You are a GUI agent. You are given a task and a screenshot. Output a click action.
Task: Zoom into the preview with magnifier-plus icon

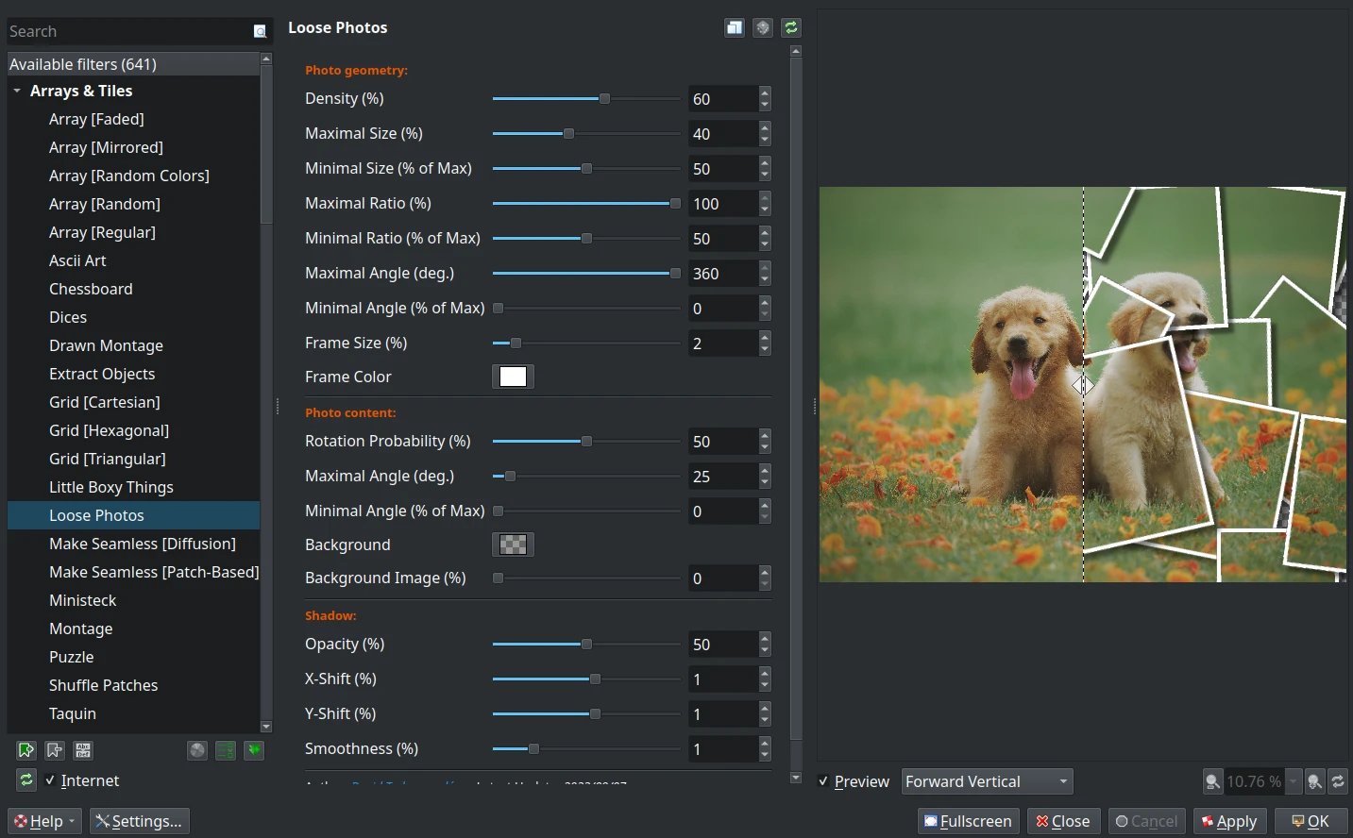pyautogui.click(x=1314, y=781)
